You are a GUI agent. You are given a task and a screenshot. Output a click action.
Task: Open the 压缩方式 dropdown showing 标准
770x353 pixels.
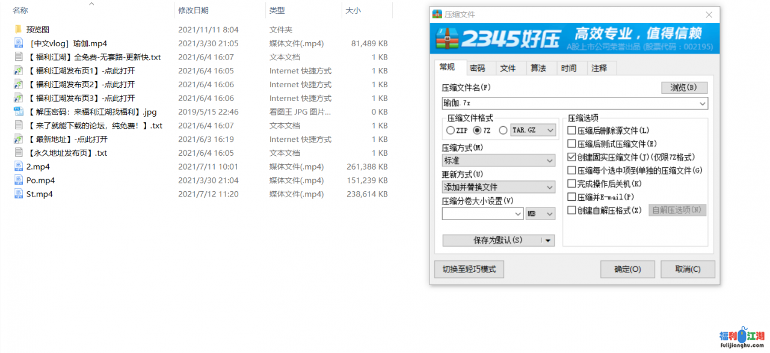point(498,161)
